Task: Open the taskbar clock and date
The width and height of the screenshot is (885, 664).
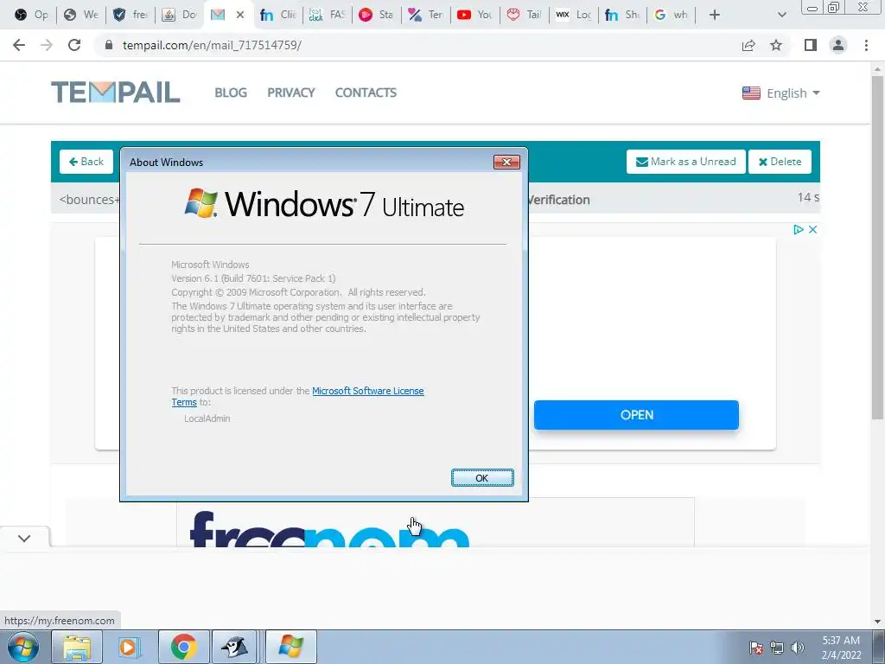Action: [x=841, y=648]
